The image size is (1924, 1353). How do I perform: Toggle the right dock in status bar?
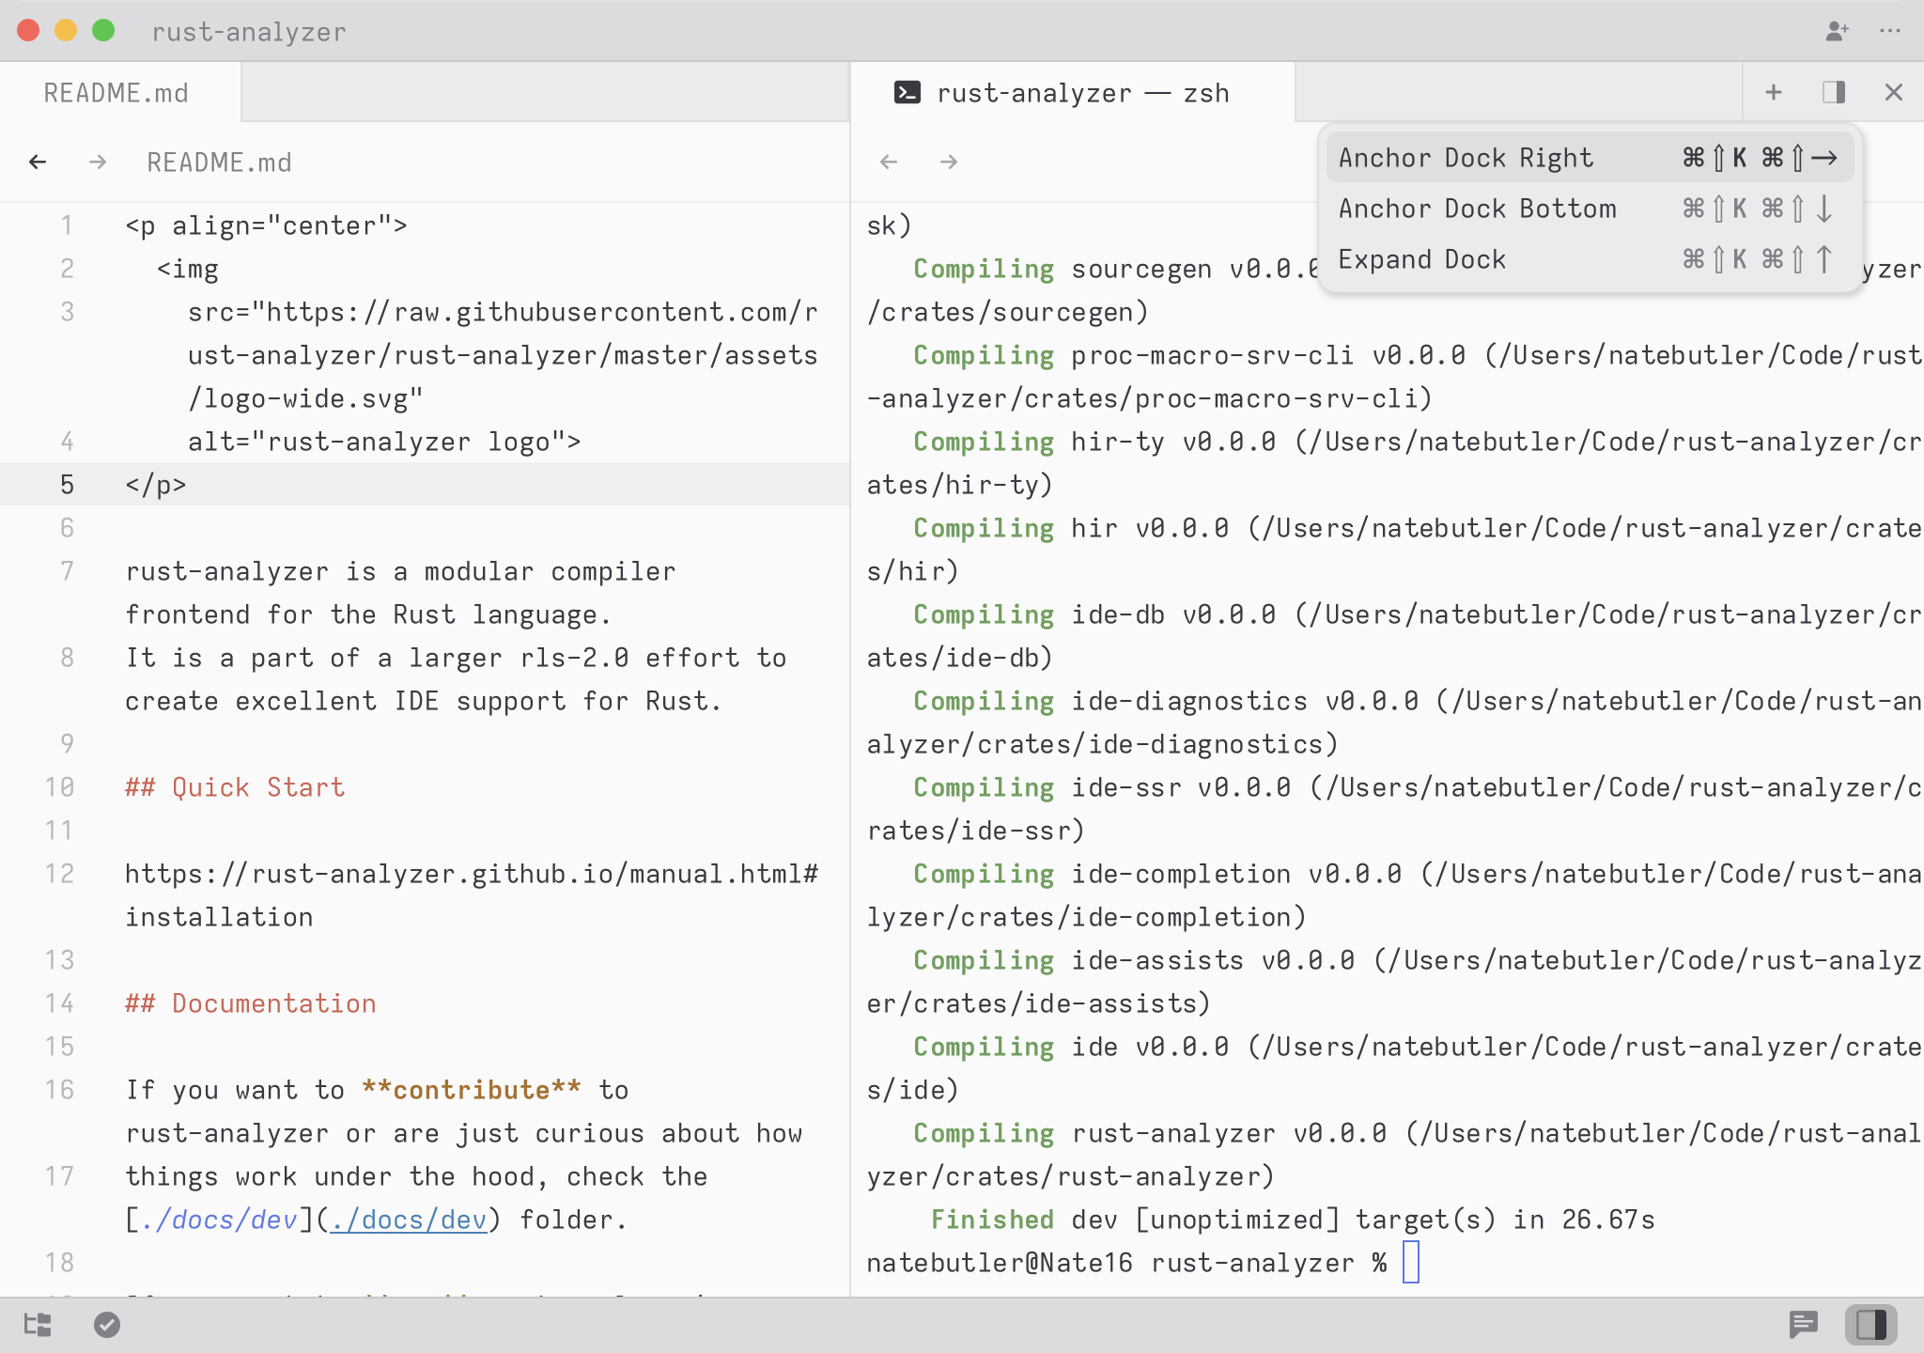point(1870,1325)
